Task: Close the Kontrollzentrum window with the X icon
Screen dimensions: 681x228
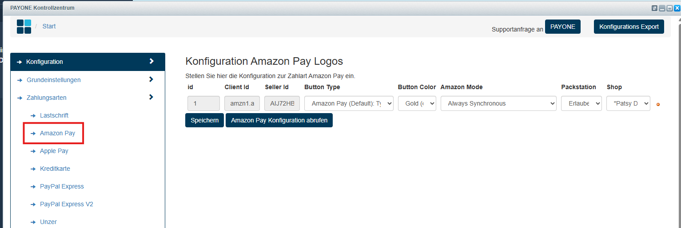Action: tap(677, 8)
